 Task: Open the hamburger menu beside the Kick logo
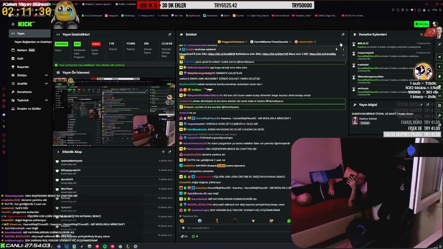click(x=13, y=24)
